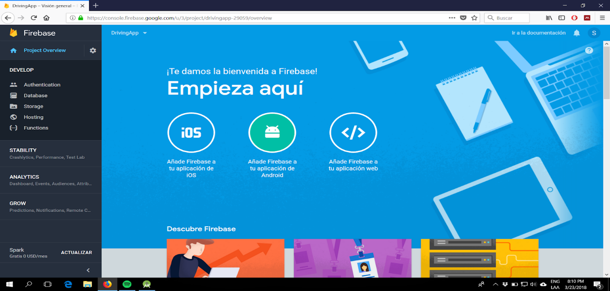Open the account avatar S
The height and width of the screenshot is (291, 610).
[594, 33]
